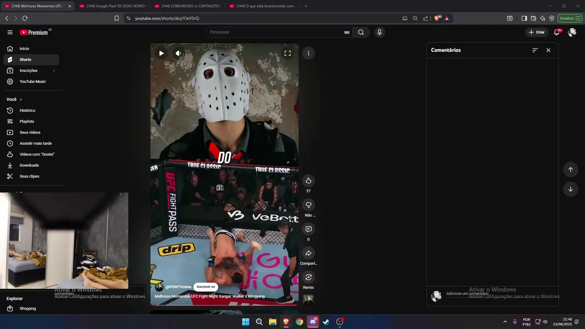Screen dimensions: 585x329
Task: Open Histórico in the sidebar
Action: 31,111
